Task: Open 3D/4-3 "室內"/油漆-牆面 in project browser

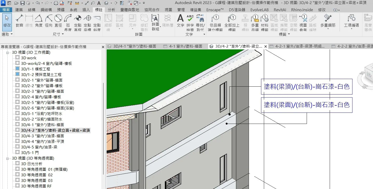Action: tap(42, 136)
